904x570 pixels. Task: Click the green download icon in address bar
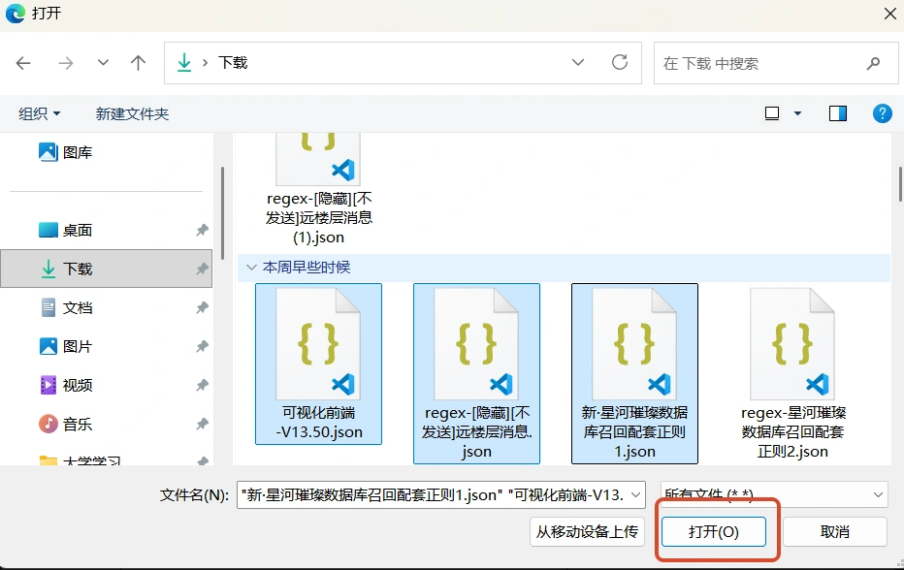184,62
